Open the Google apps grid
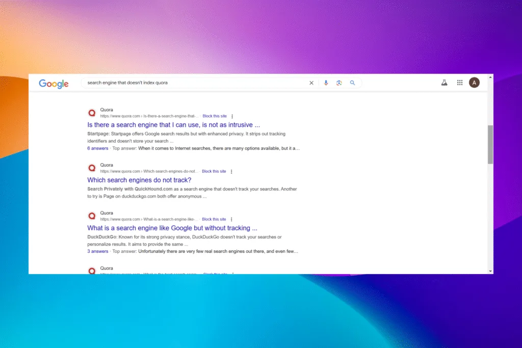Screen dimensions: 522x348 460,83
